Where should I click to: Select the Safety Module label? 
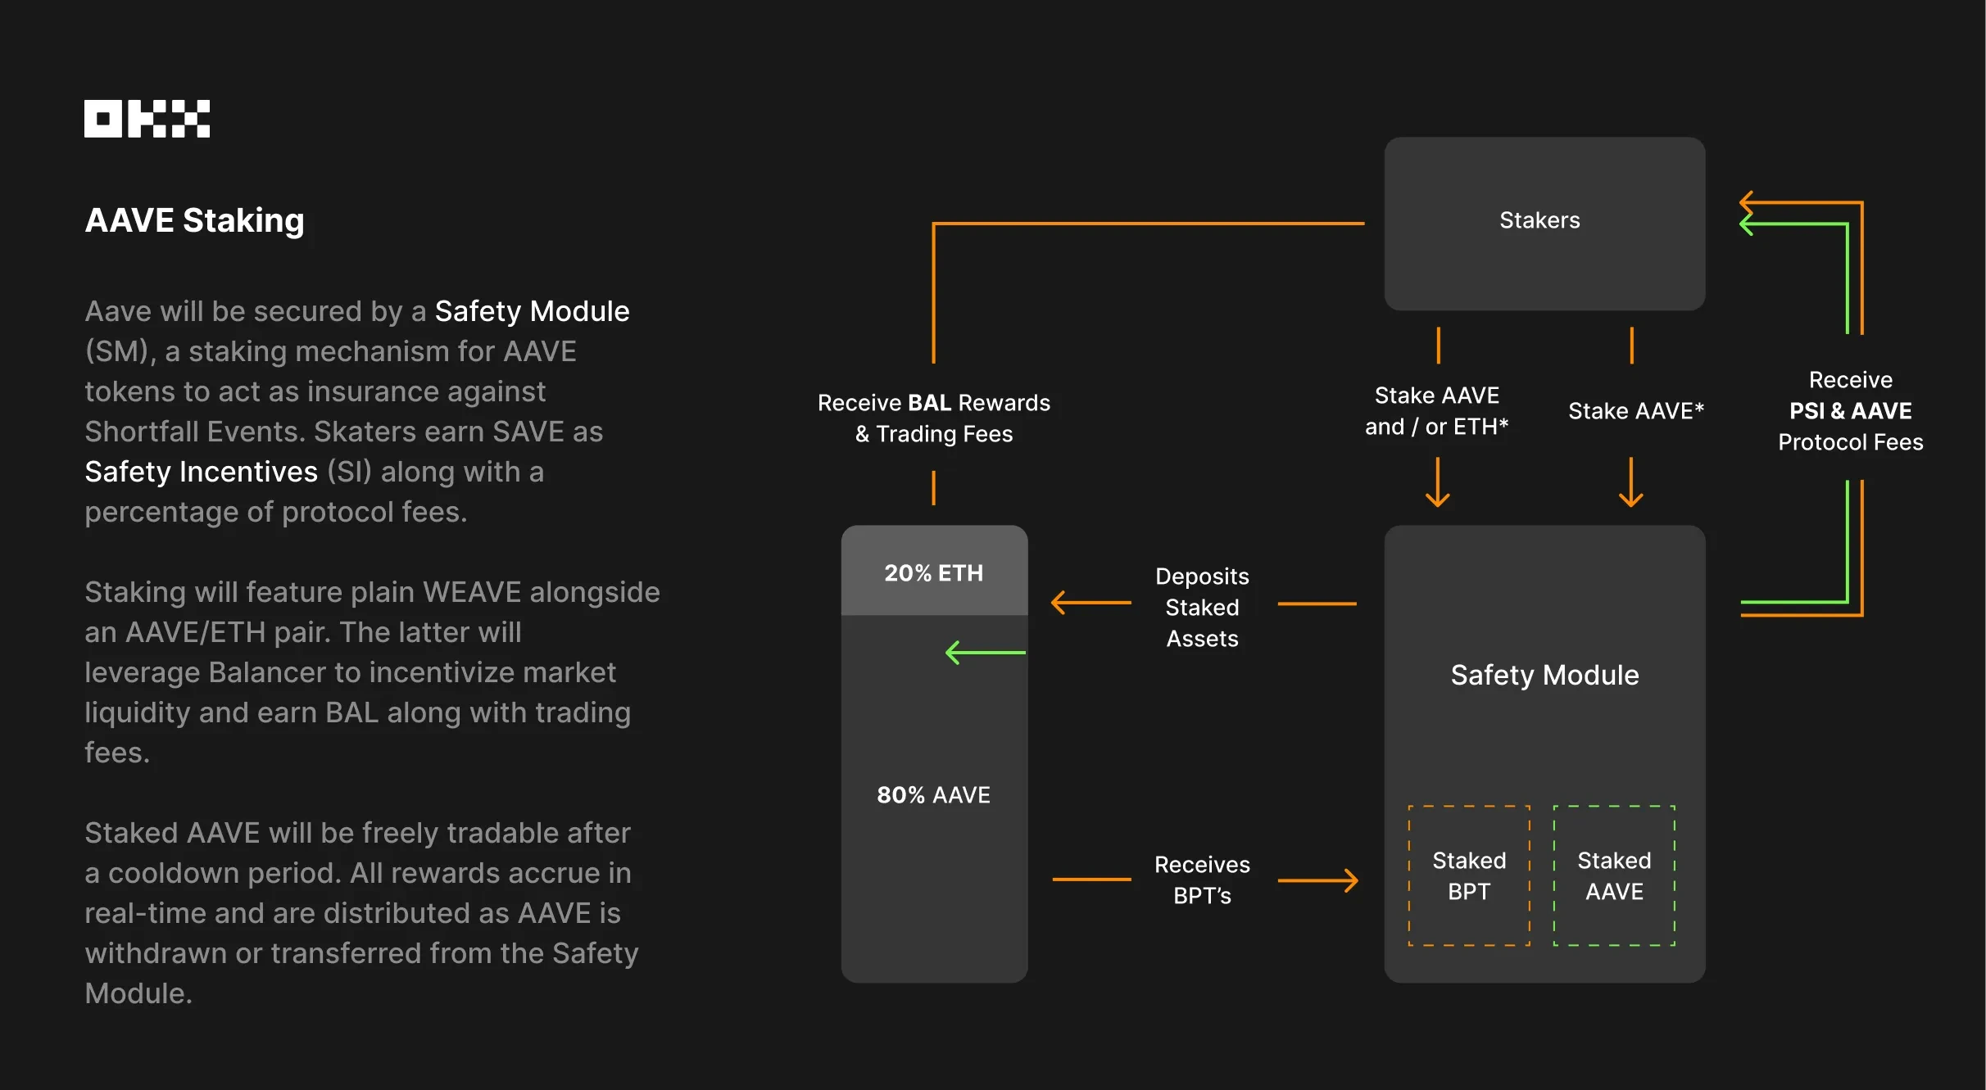point(1544,675)
